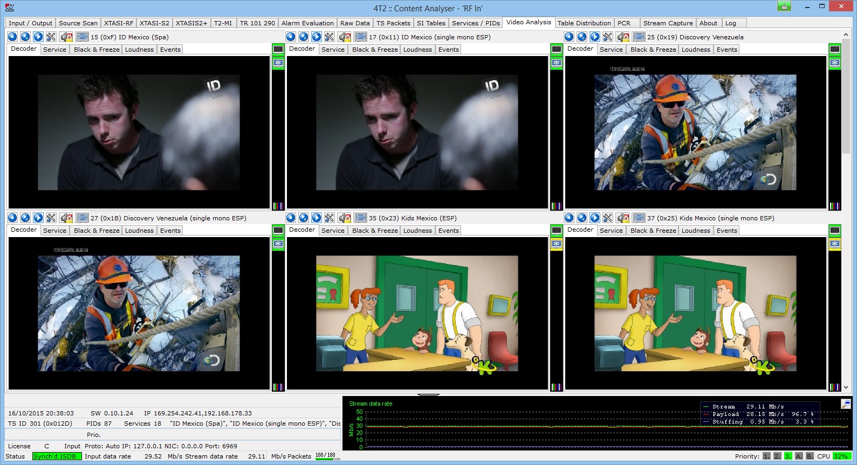Start playback on the ID Mexico (Spa) panel
Viewport: 857px width, 465px height.
(38, 37)
